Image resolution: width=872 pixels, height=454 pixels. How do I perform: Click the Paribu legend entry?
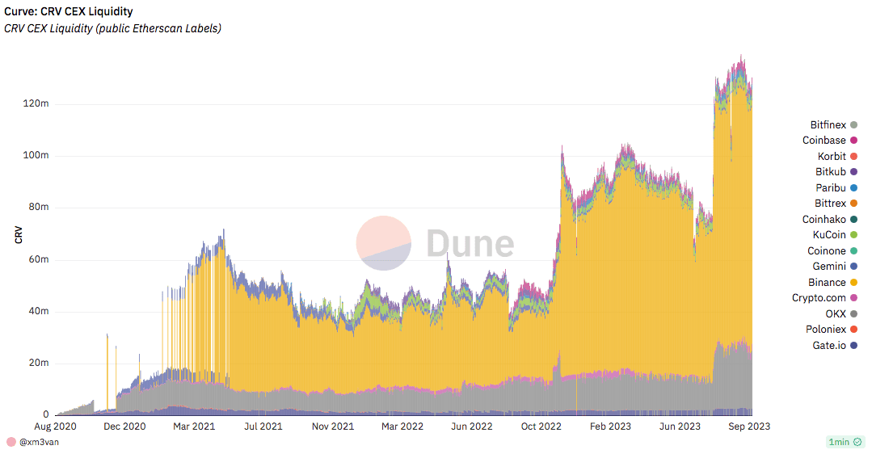click(834, 188)
